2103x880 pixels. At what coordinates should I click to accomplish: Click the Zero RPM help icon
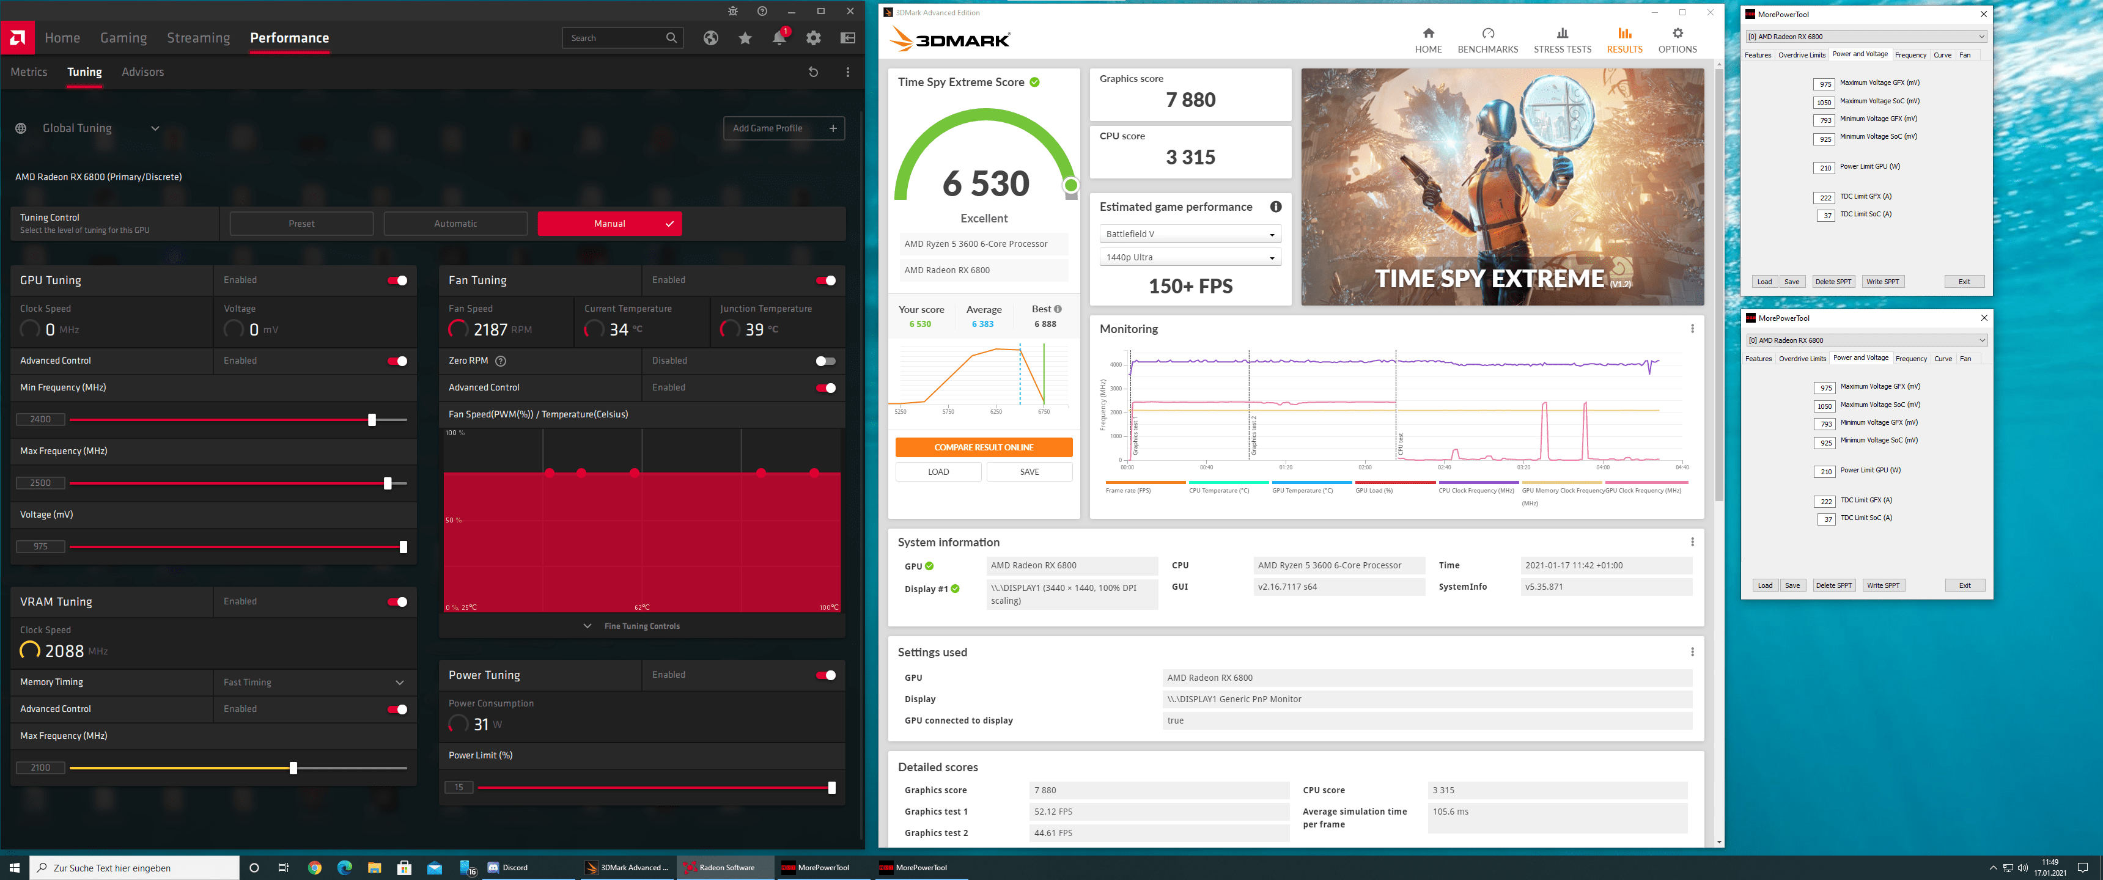point(501,361)
